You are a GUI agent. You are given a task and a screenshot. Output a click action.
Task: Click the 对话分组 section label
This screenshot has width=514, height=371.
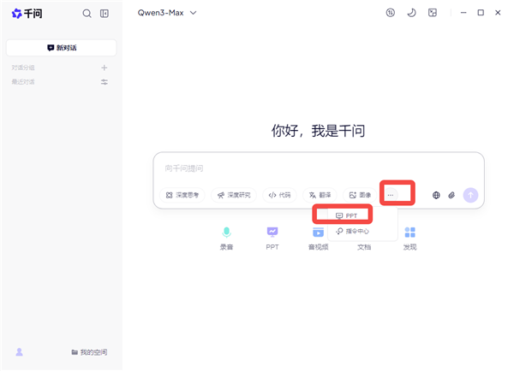coord(23,68)
